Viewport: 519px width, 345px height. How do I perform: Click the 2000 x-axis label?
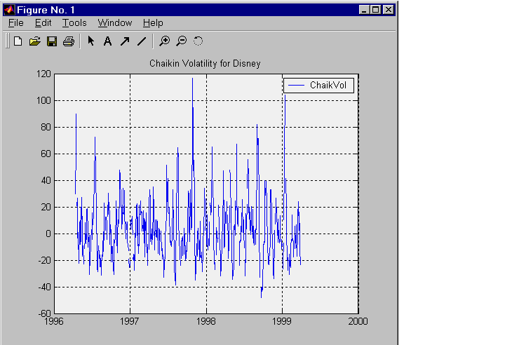[x=358, y=321]
